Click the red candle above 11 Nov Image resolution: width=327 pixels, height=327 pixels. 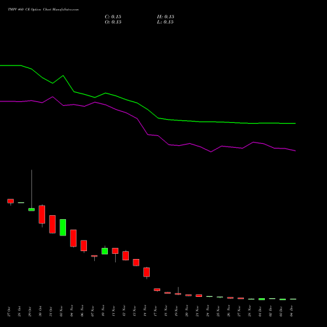[x=115, y=250]
